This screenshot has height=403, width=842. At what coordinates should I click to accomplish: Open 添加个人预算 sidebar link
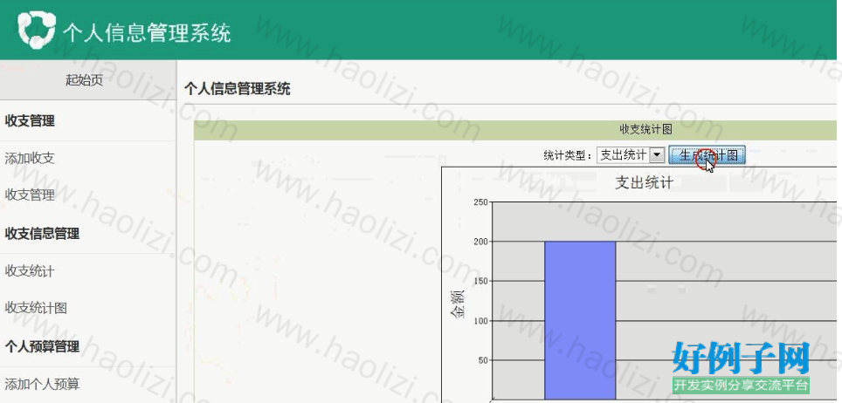tap(43, 384)
